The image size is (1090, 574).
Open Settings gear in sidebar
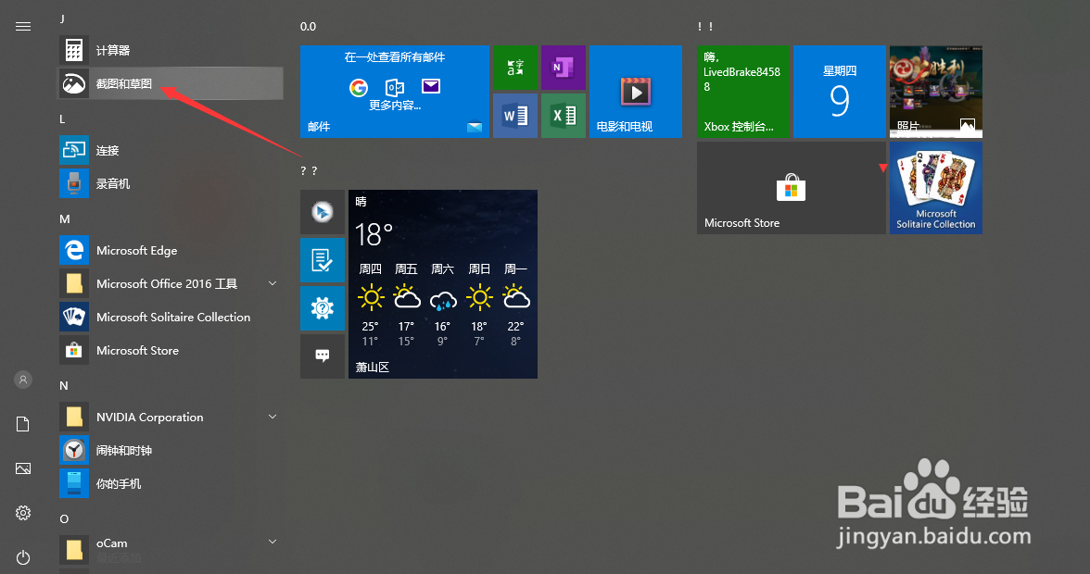click(23, 513)
